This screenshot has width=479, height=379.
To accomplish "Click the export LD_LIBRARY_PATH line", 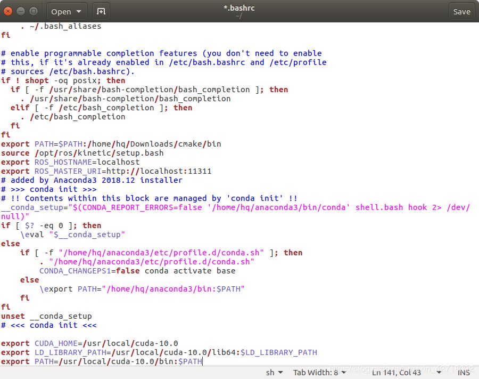I will (x=159, y=352).
